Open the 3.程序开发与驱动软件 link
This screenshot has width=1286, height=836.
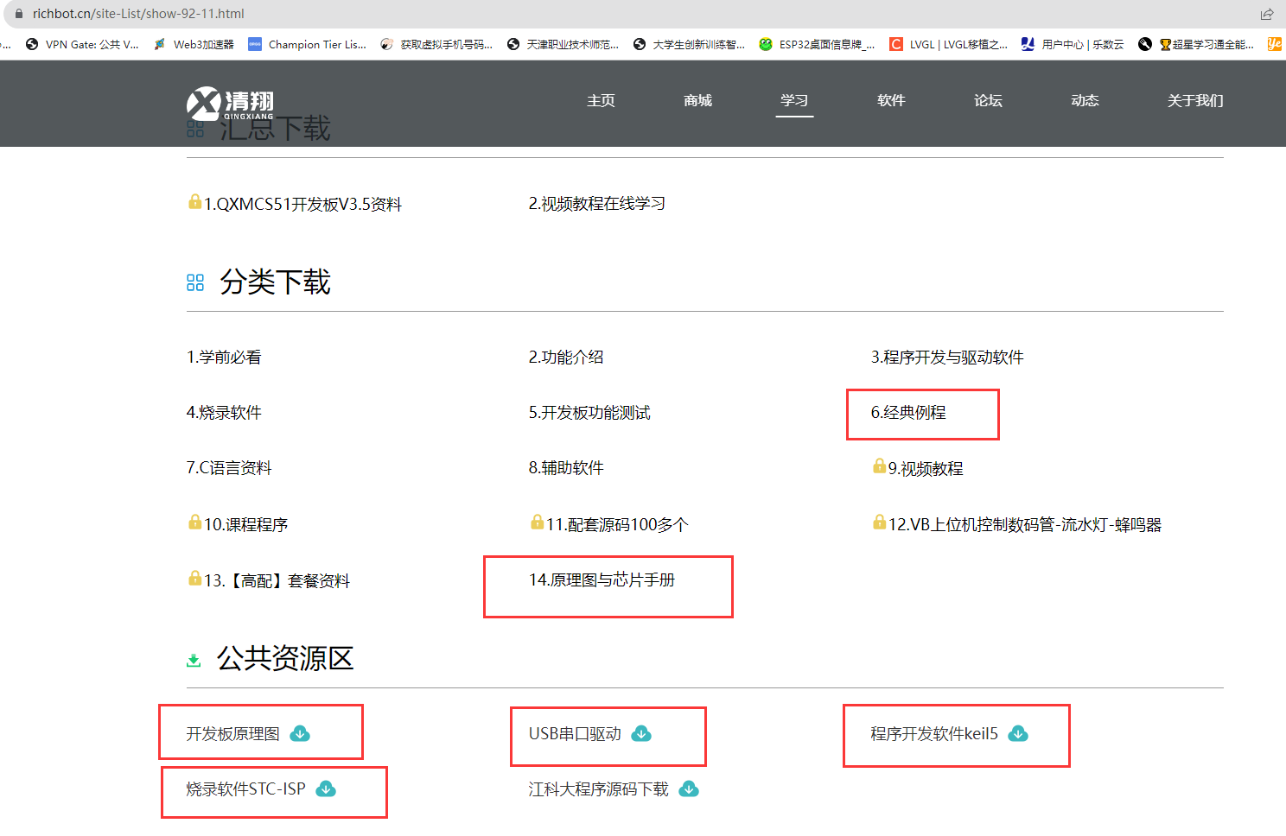pos(947,358)
